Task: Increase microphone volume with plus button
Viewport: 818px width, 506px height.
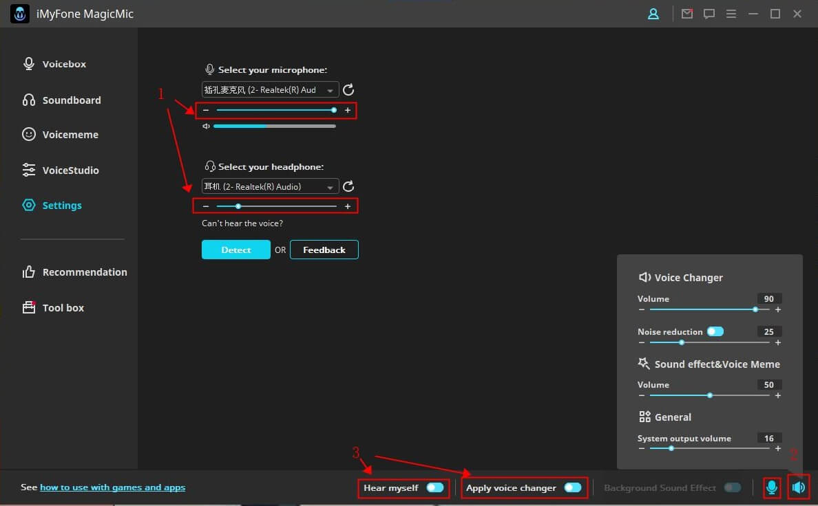Action: click(x=348, y=111)
